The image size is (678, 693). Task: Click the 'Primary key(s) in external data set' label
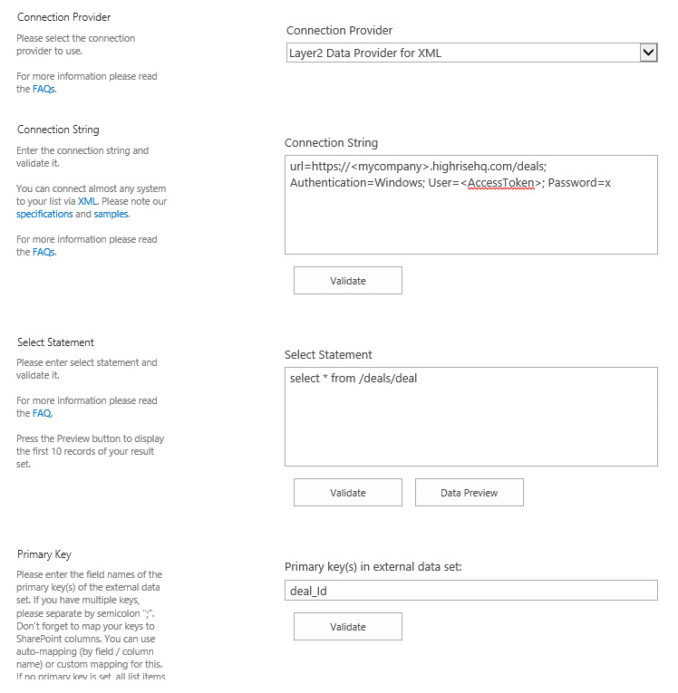373,567
